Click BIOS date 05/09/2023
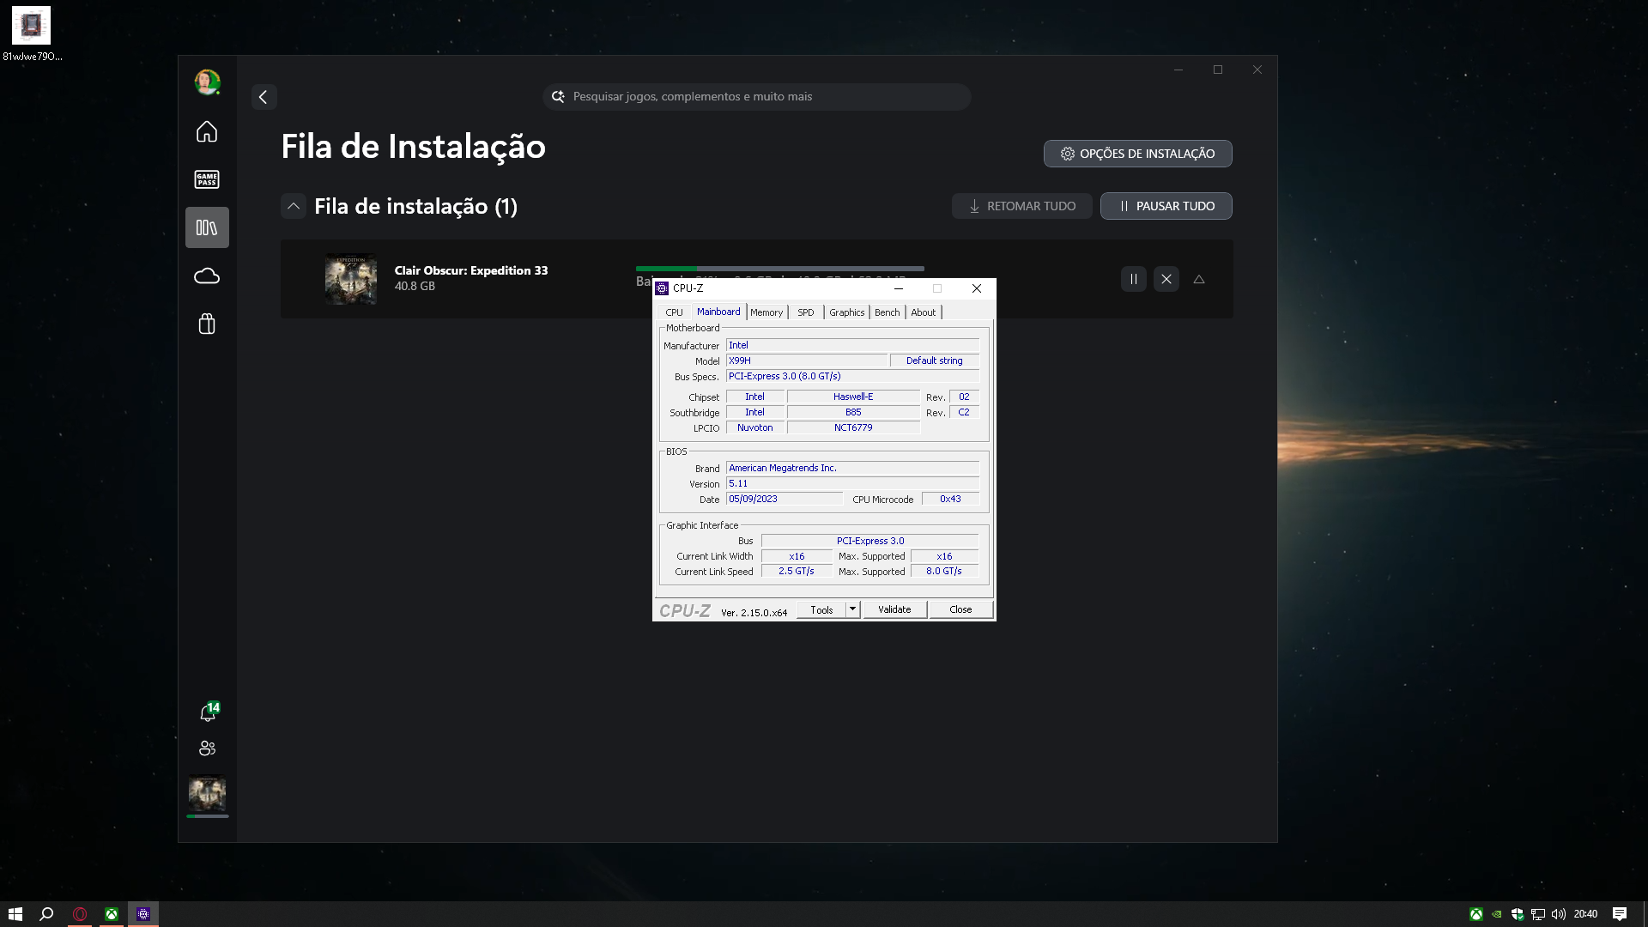 click(x=785, y=499)
